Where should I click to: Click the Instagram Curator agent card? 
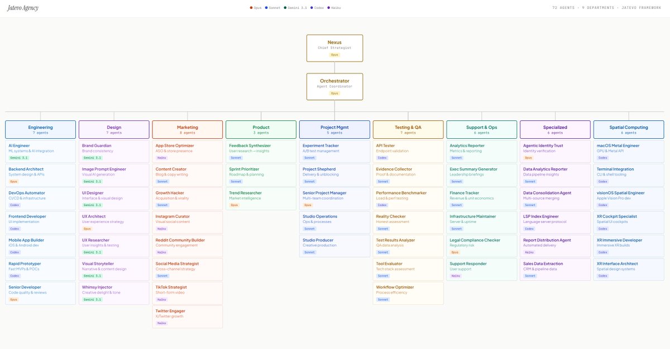(x=188, y=222)
